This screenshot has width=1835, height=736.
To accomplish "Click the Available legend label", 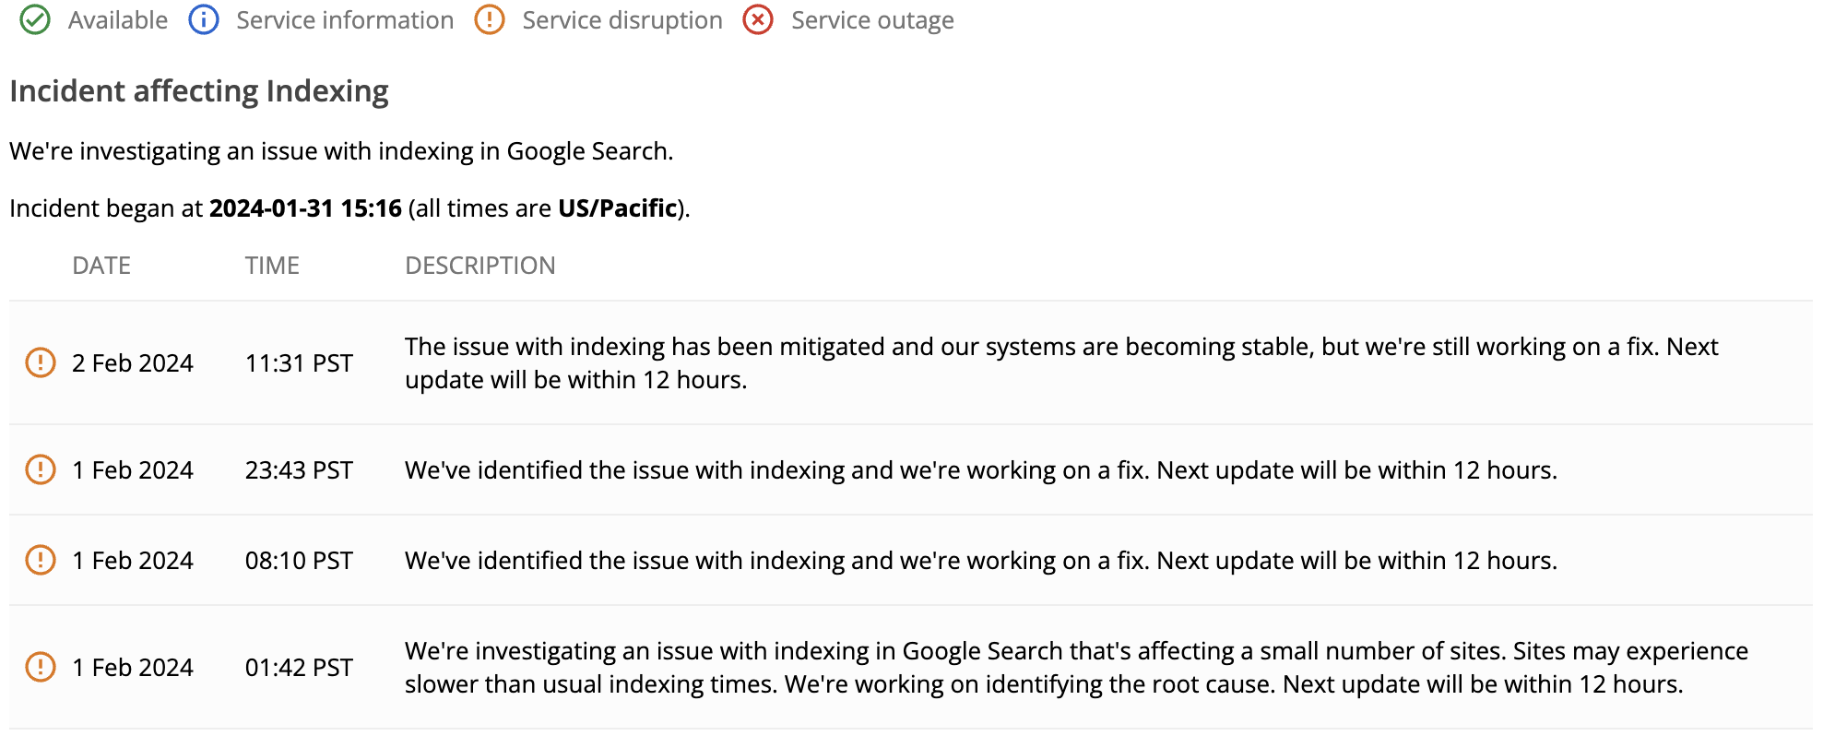I will (118, 19).
